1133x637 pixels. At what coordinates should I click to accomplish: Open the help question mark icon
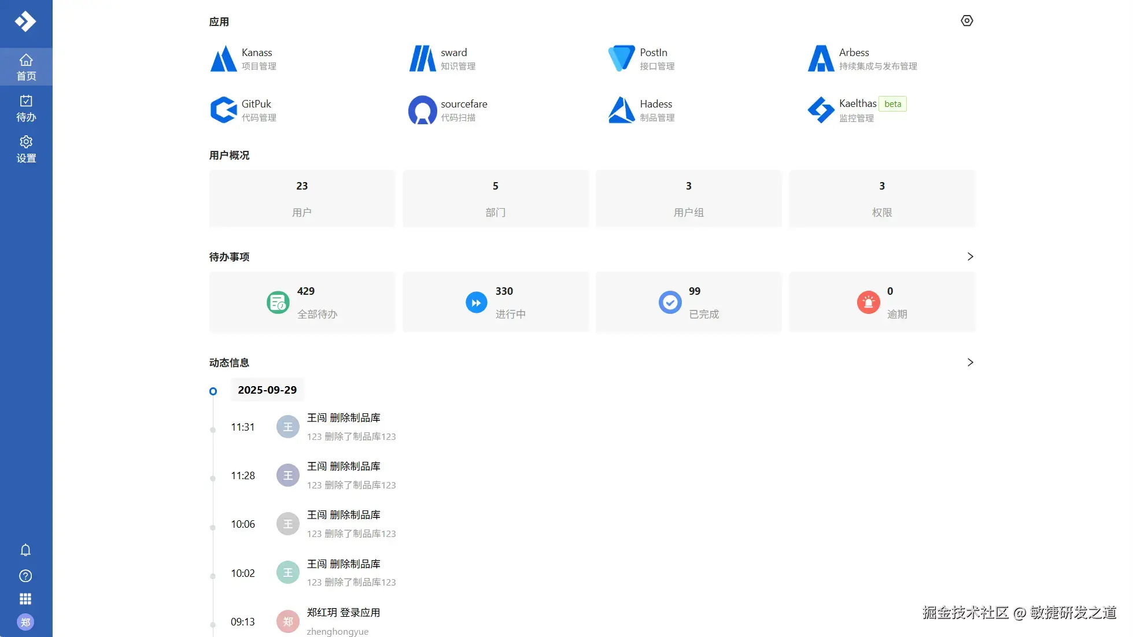(x=25, y=576)
